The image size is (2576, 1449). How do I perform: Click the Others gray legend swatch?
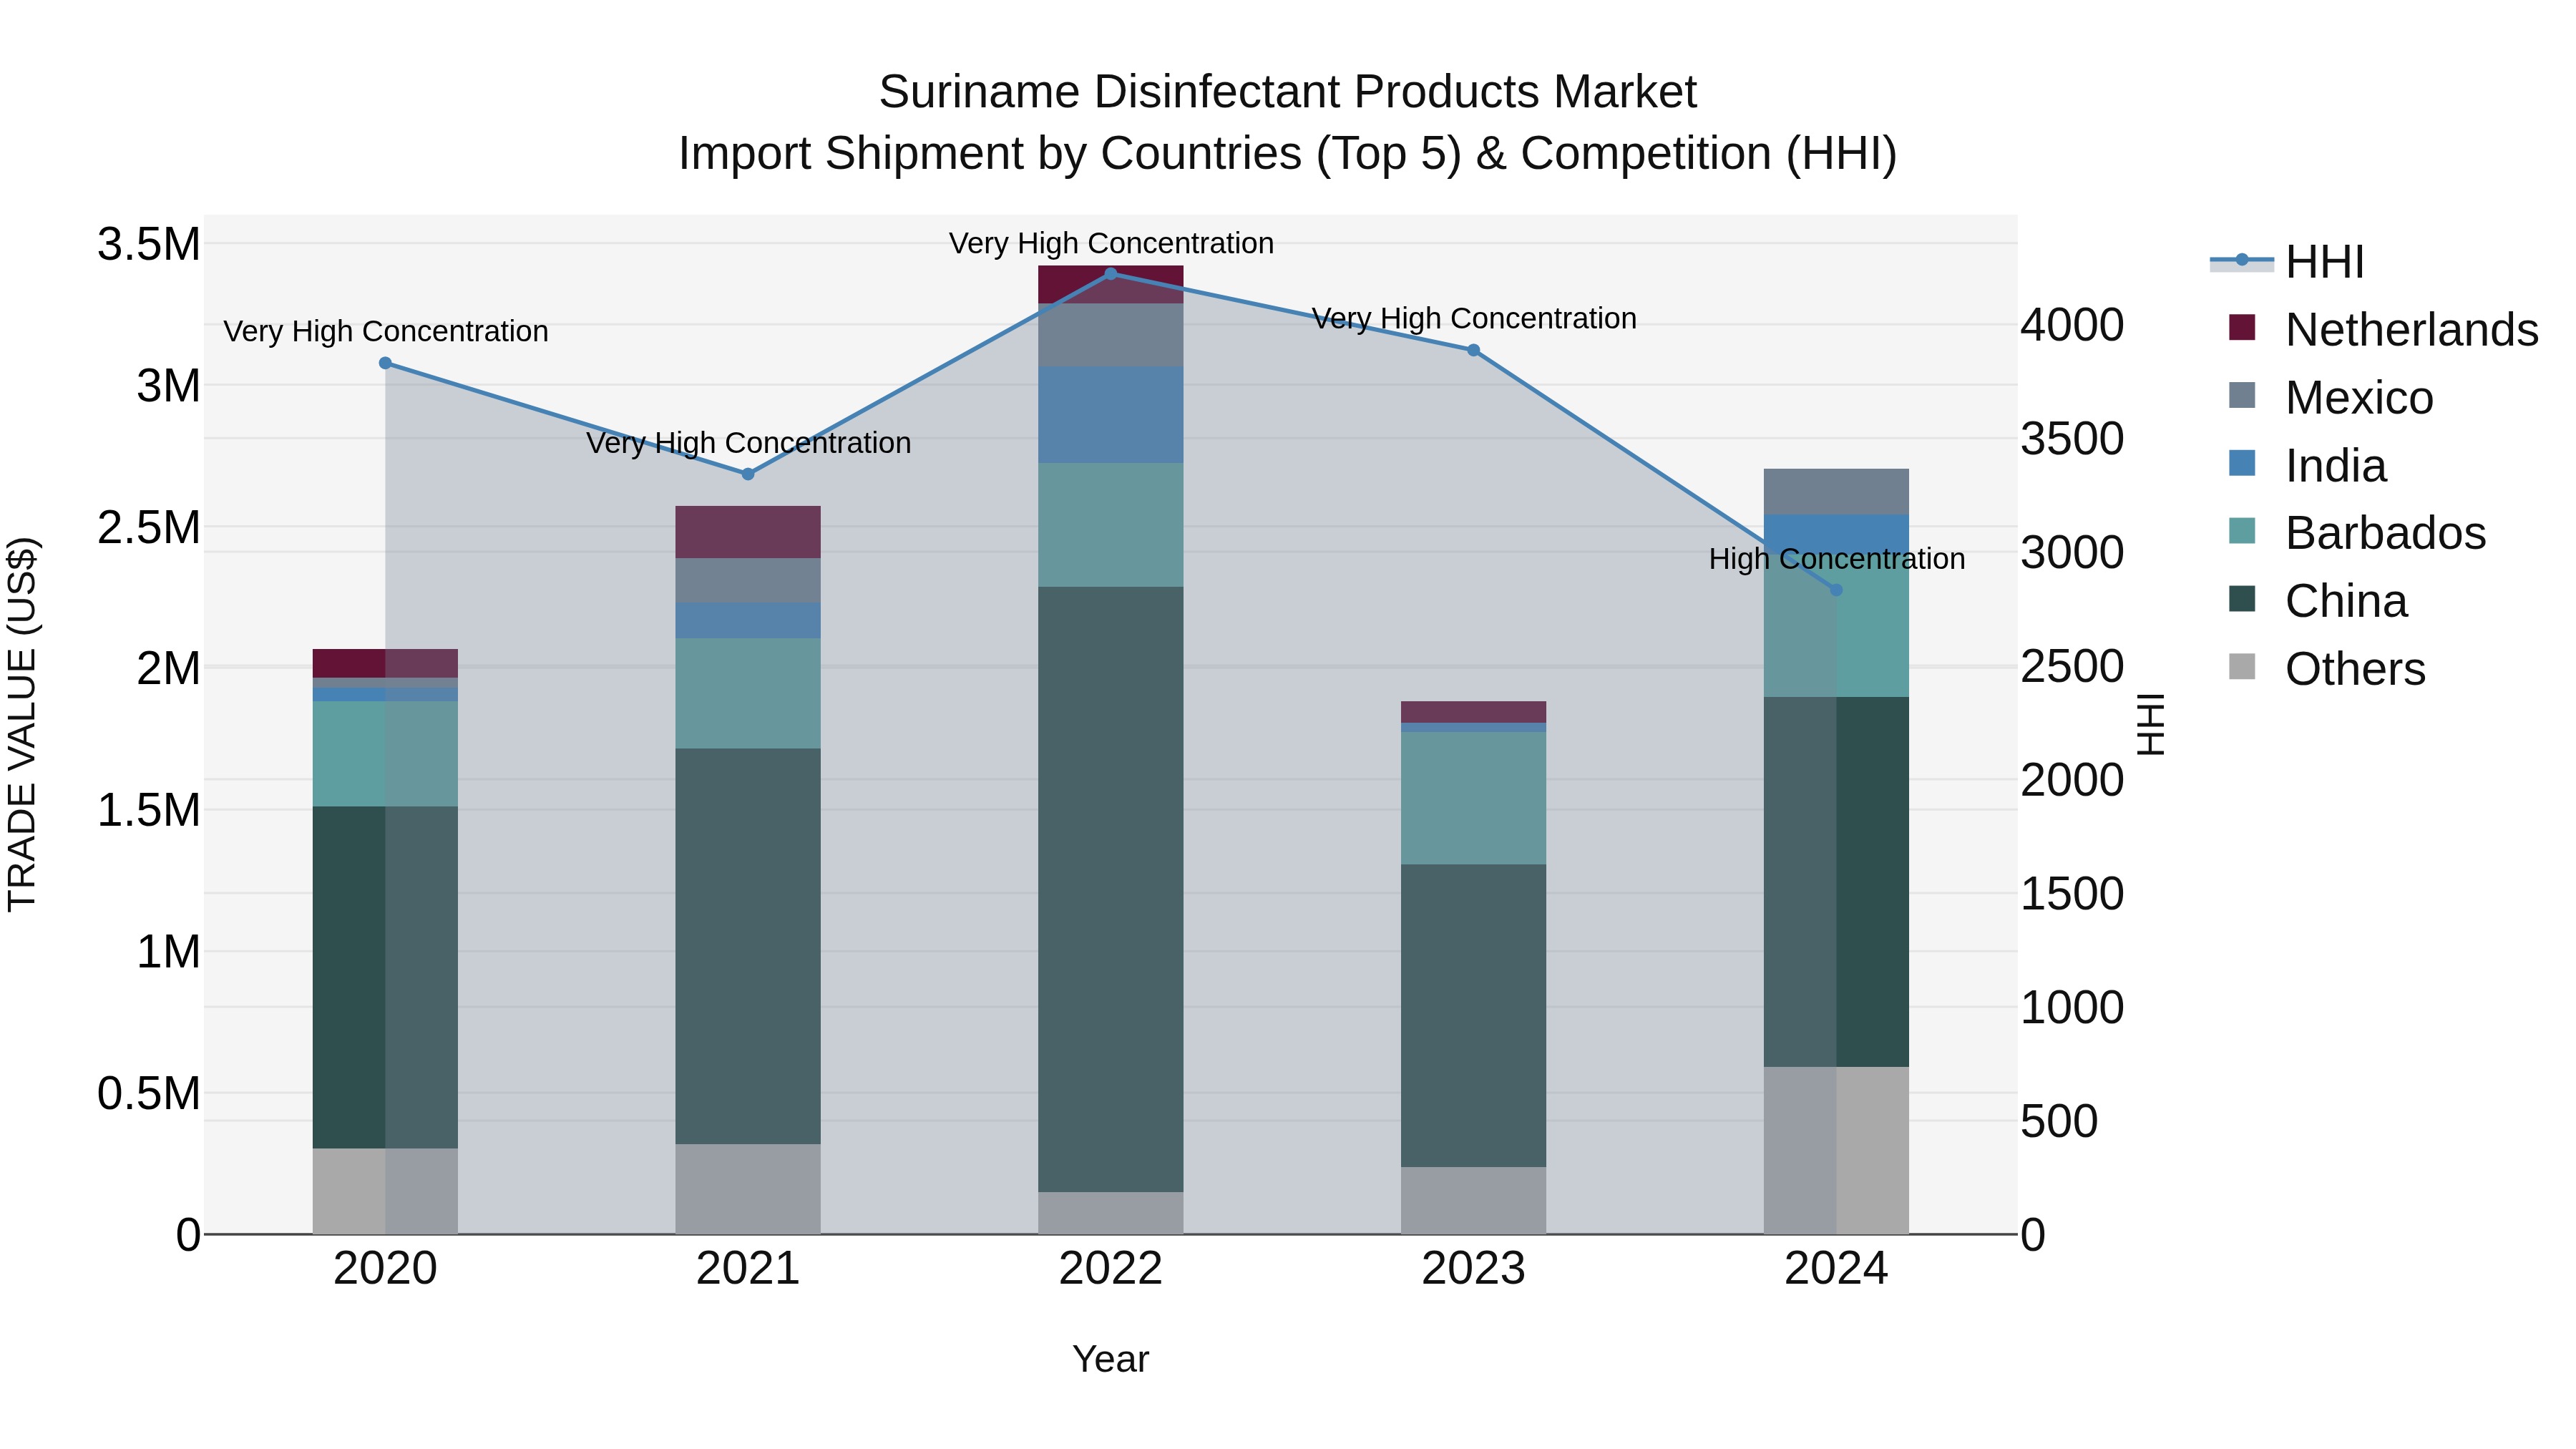(x=2242, y=667)
